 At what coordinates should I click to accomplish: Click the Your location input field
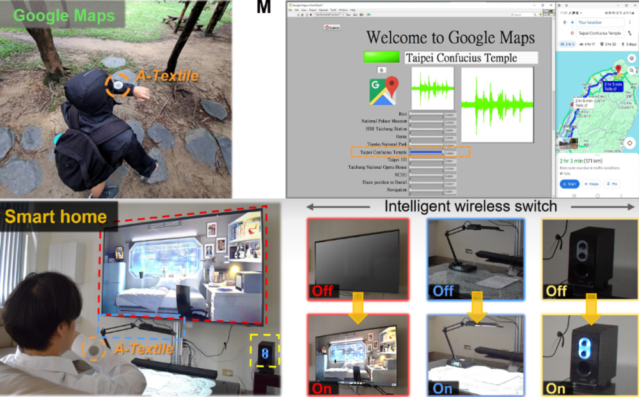(x=598, y=22)
